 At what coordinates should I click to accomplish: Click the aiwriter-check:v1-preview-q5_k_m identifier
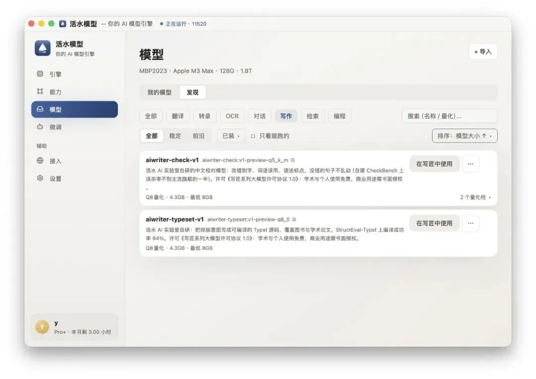[x=245, y=160]
